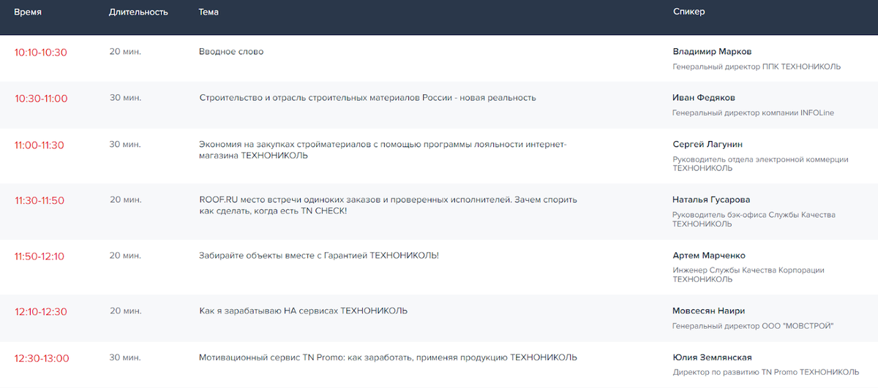Select the 12:10-12:30 time slot
Viewport: 878px width, 388px height.
[x=40, y=311]
